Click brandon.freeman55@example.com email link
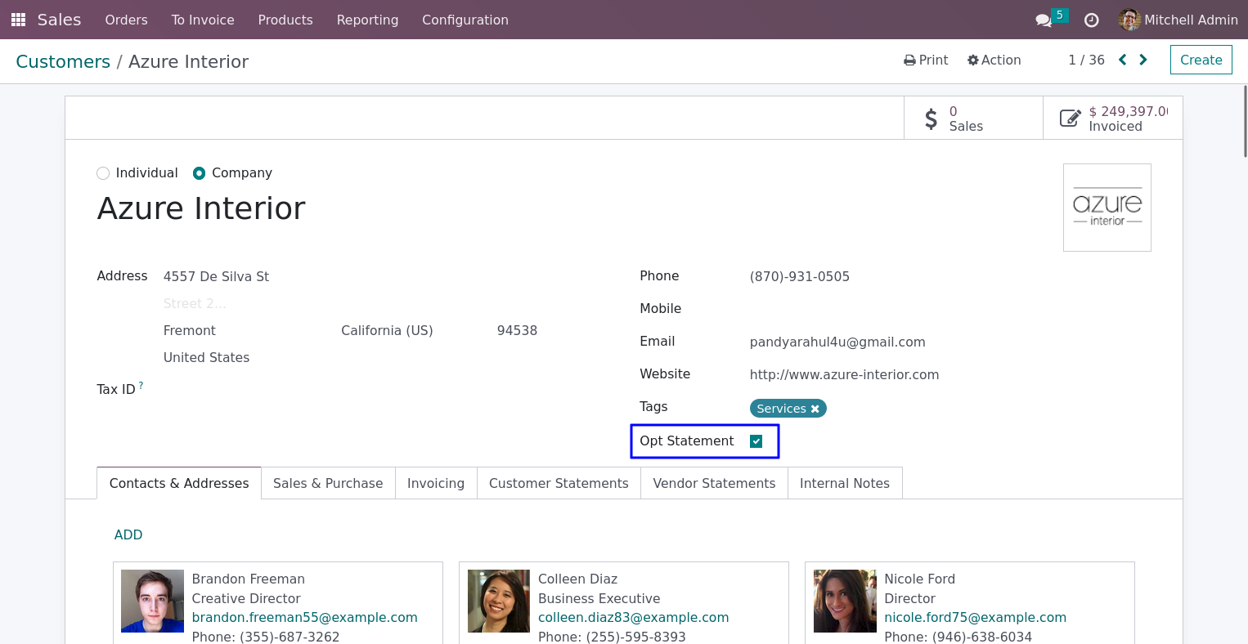This screenshot has width=1248, height=644. pyautogui.click(x=305, y=617)
